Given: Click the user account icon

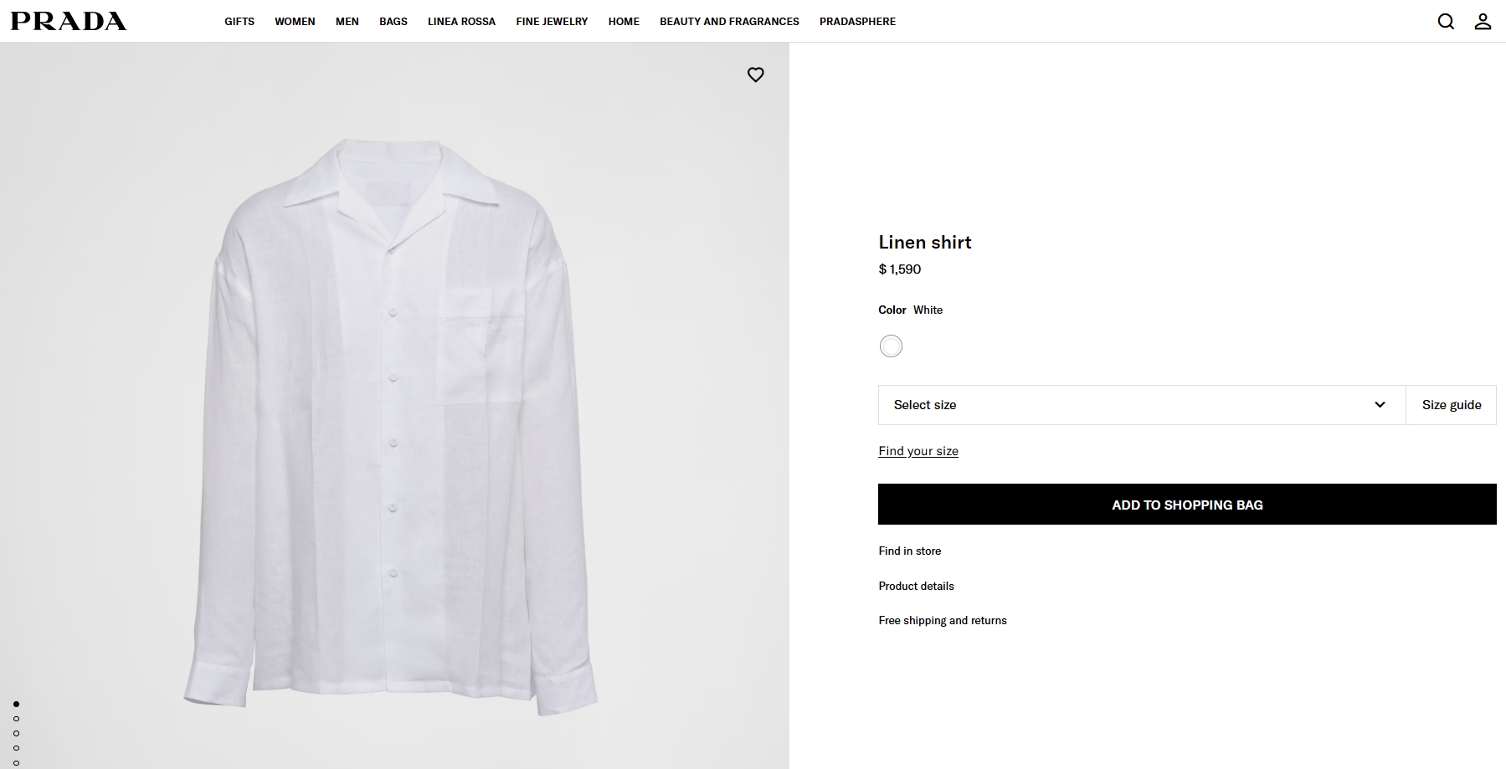Looking at the screenshot, I should click(1483, 22).
